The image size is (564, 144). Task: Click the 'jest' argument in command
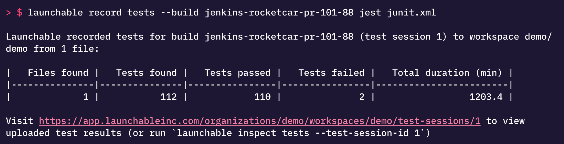(370, 13)
